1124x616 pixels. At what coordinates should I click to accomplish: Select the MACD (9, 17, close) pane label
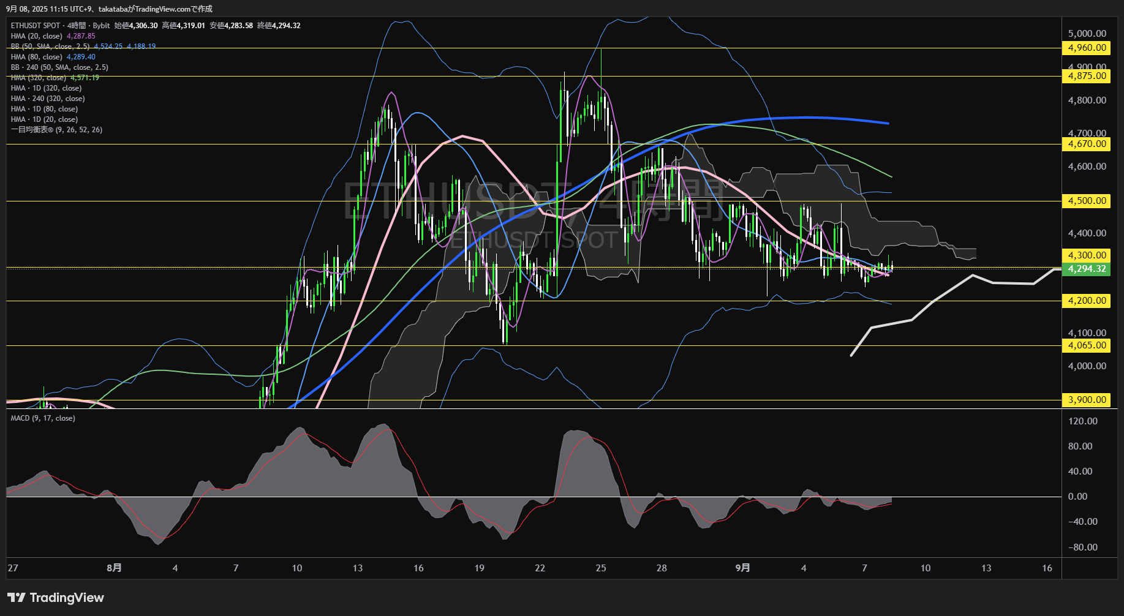[x=43, y=418]
